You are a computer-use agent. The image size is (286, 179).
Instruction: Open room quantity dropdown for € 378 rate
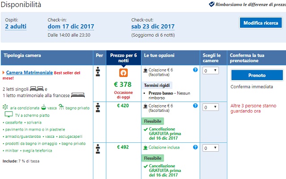(x=210, y=71)
